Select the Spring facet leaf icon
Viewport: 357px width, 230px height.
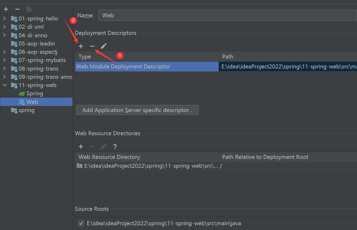point(22,94)
